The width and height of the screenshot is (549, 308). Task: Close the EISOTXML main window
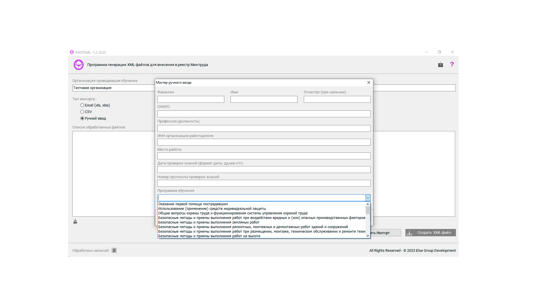453,52
